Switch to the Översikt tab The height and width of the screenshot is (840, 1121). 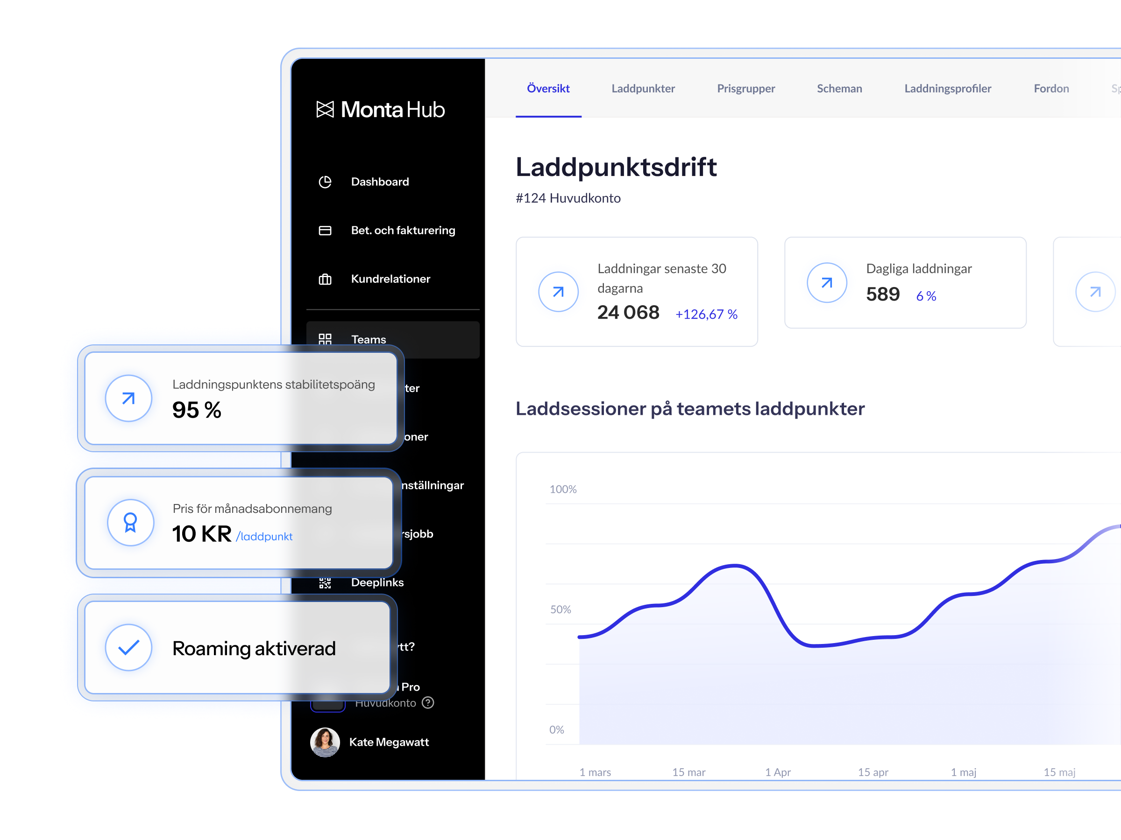click(548, 89)
